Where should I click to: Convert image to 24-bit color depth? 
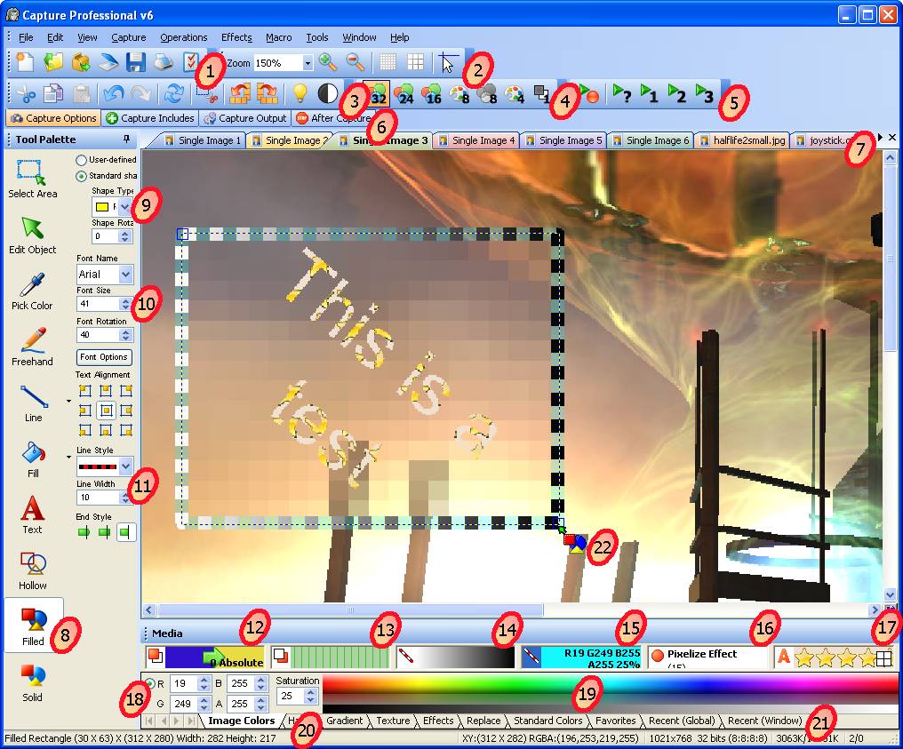pos(404,94)
